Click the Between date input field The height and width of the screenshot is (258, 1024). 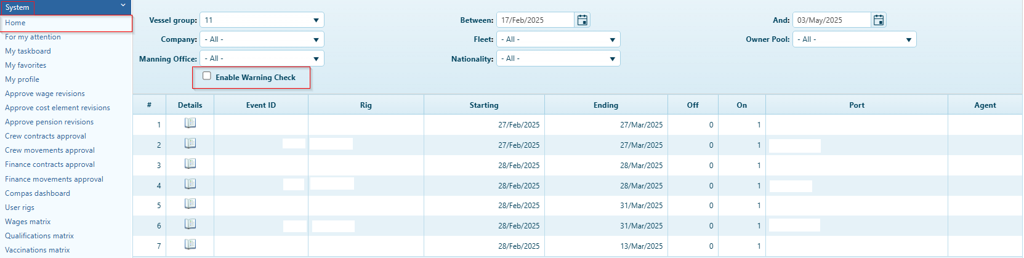pos(536,20)
